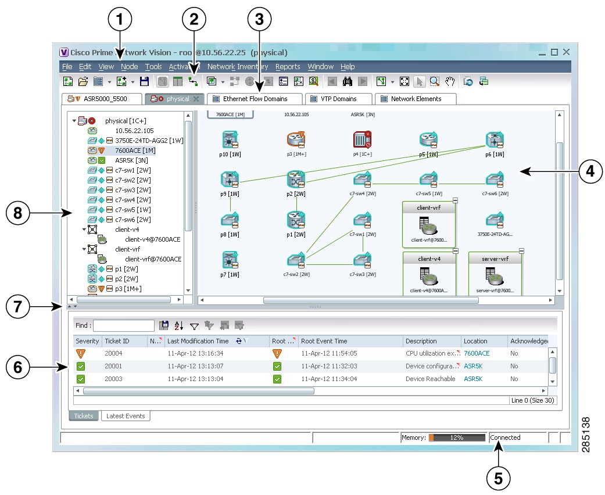This screenshot has height=495, width=605.
Task: Select the p6 [1W] device icon
Action: click(495, 139)
